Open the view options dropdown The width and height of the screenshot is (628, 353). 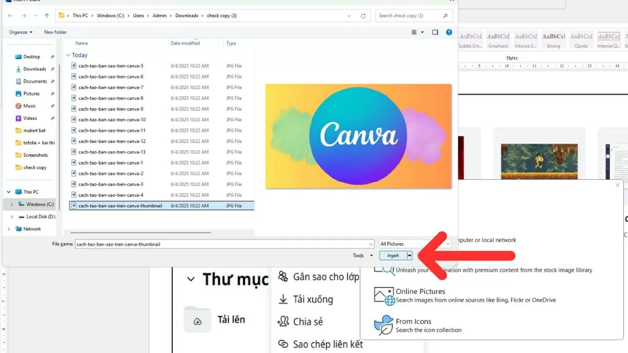point(422,32)
